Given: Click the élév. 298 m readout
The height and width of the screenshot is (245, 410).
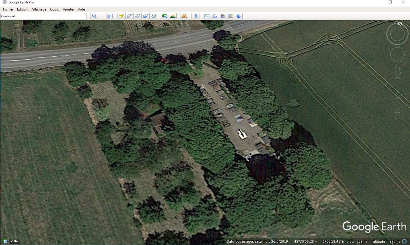Looking at the screenshot, I should 357,242.
